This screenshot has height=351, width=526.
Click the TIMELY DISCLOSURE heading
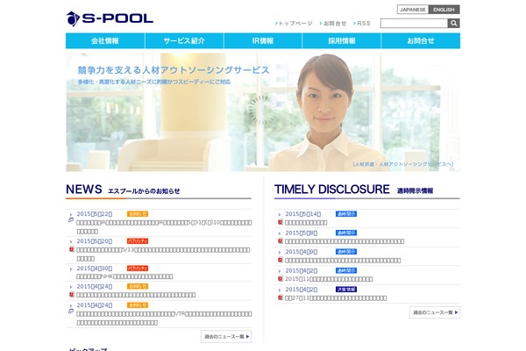(x=332, y=190)
